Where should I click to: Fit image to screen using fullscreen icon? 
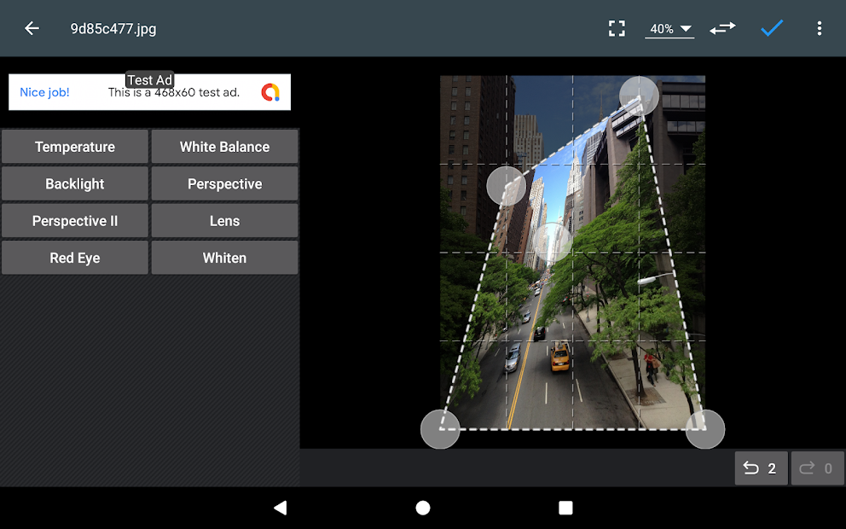coord(617,28)
